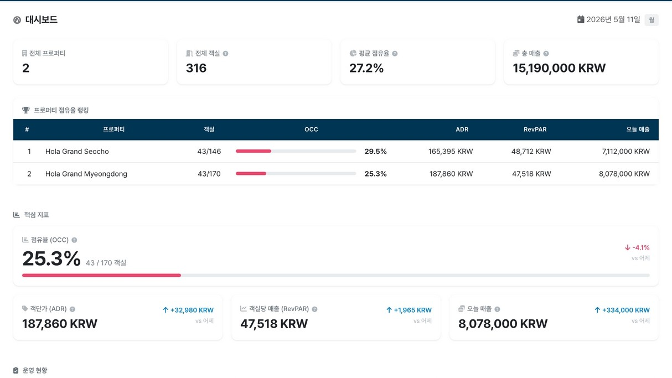Click the 48,712 KRW RevPAR cell
672x378 pixels.
coord(531,151)
